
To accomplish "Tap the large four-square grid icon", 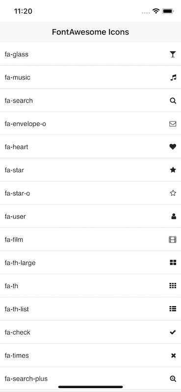I will 173,263.
